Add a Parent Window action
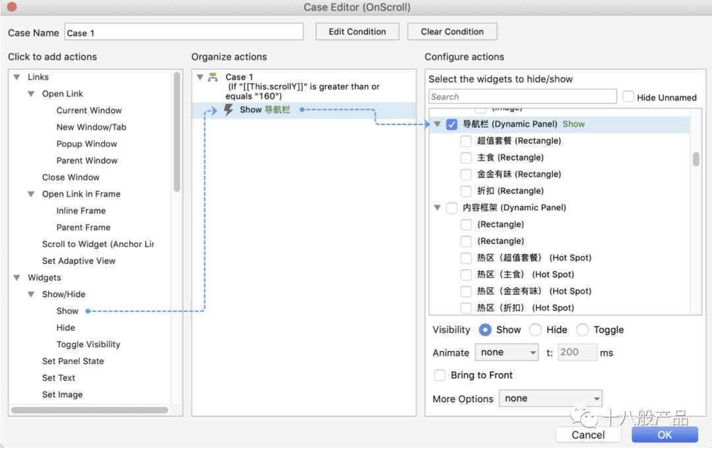 (x=87, y=161)
